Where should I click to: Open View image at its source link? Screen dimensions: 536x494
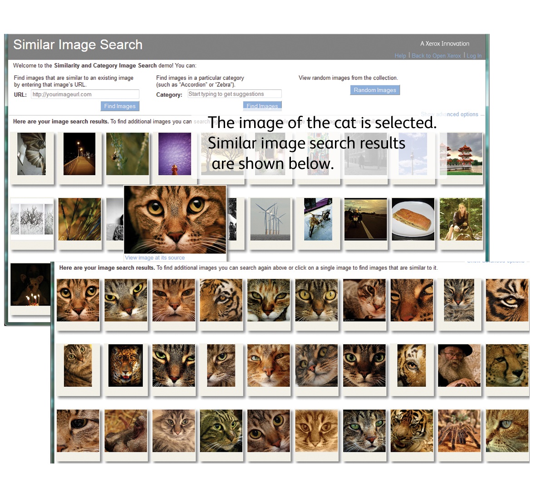[x=155, y=257]
